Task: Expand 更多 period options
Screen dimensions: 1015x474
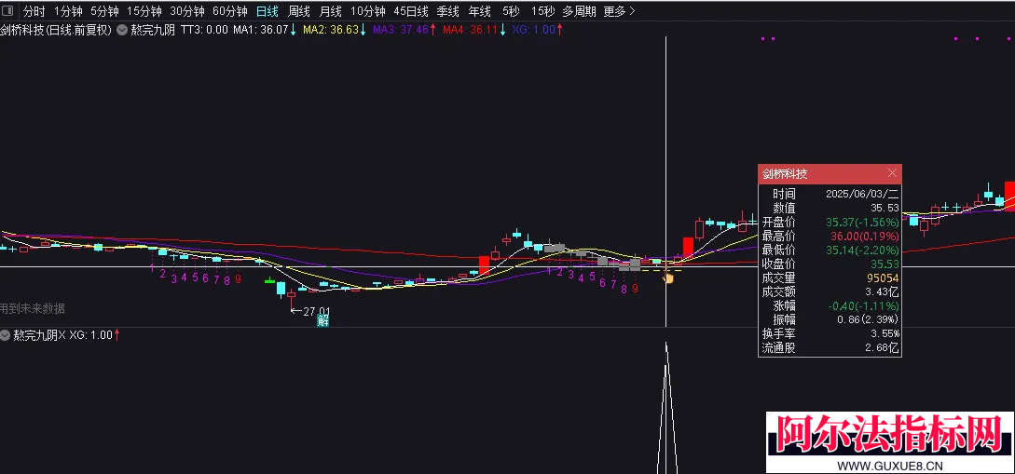Action: (619, 11)
